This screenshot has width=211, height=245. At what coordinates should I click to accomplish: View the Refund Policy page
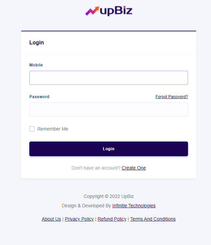[x=112, y=219]
